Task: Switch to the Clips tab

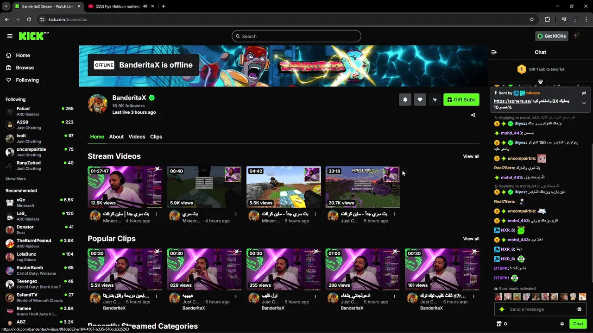Action: (x=156, y=136)
